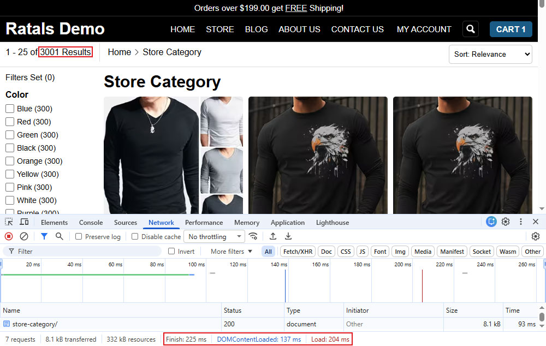Switch to the Elements tab
Image resolution: width=546 pixels, height=346 pixels.
[x=54, y=223]
